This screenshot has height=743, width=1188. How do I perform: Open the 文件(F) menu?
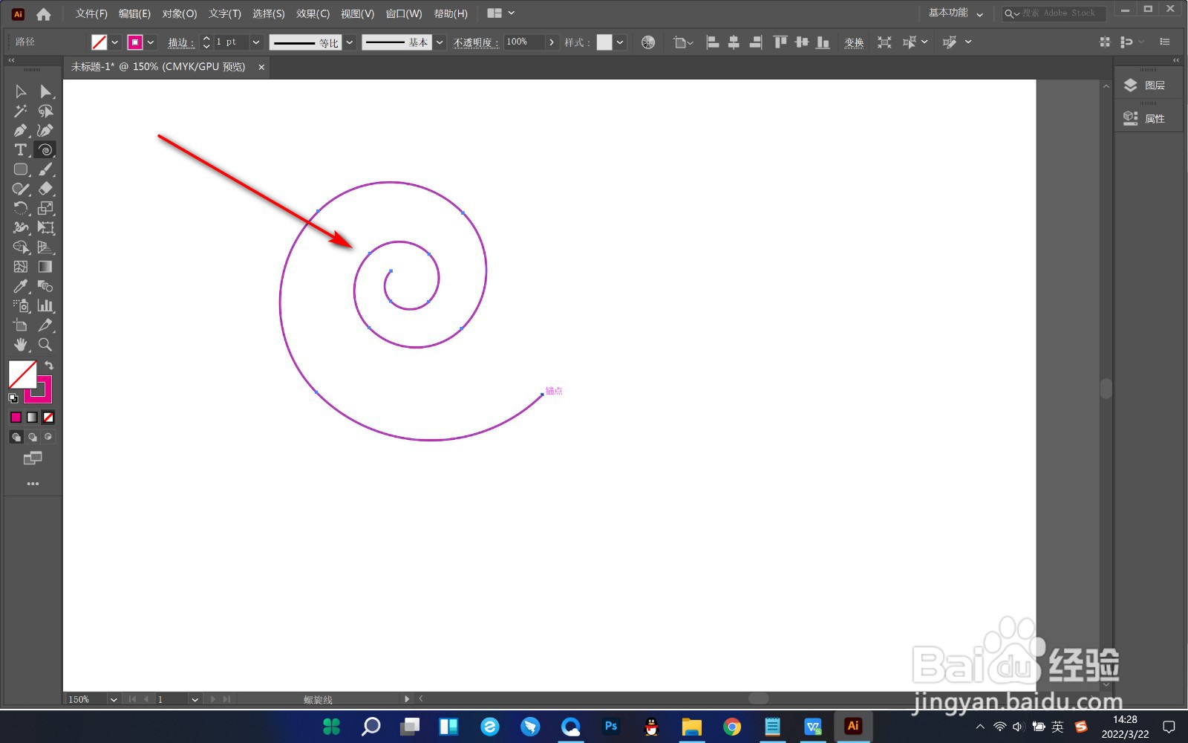[91, 13]
